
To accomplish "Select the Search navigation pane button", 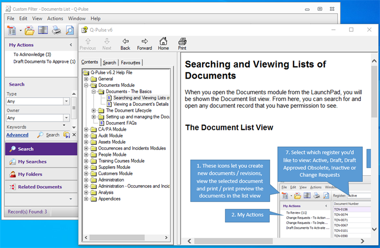I will [x=41, y=149].
